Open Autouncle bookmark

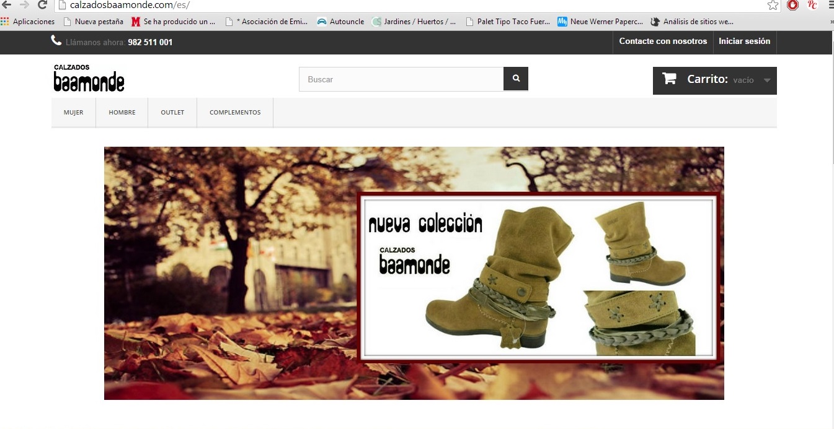[x=340, y=22]
